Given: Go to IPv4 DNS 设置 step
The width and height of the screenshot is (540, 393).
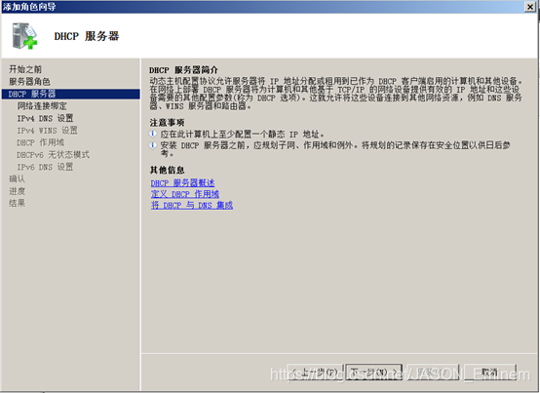Looking at the screenshot, I should (45, 118).
